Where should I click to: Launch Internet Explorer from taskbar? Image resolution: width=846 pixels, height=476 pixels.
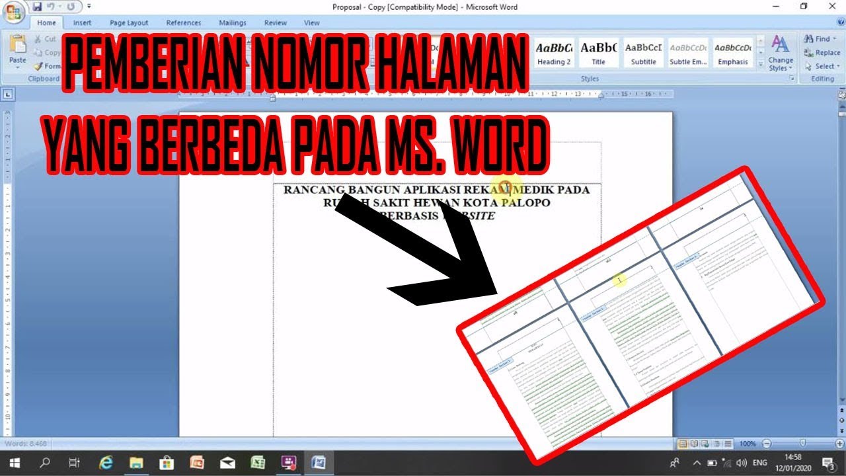pyautogui.click(x=106, y=463)
